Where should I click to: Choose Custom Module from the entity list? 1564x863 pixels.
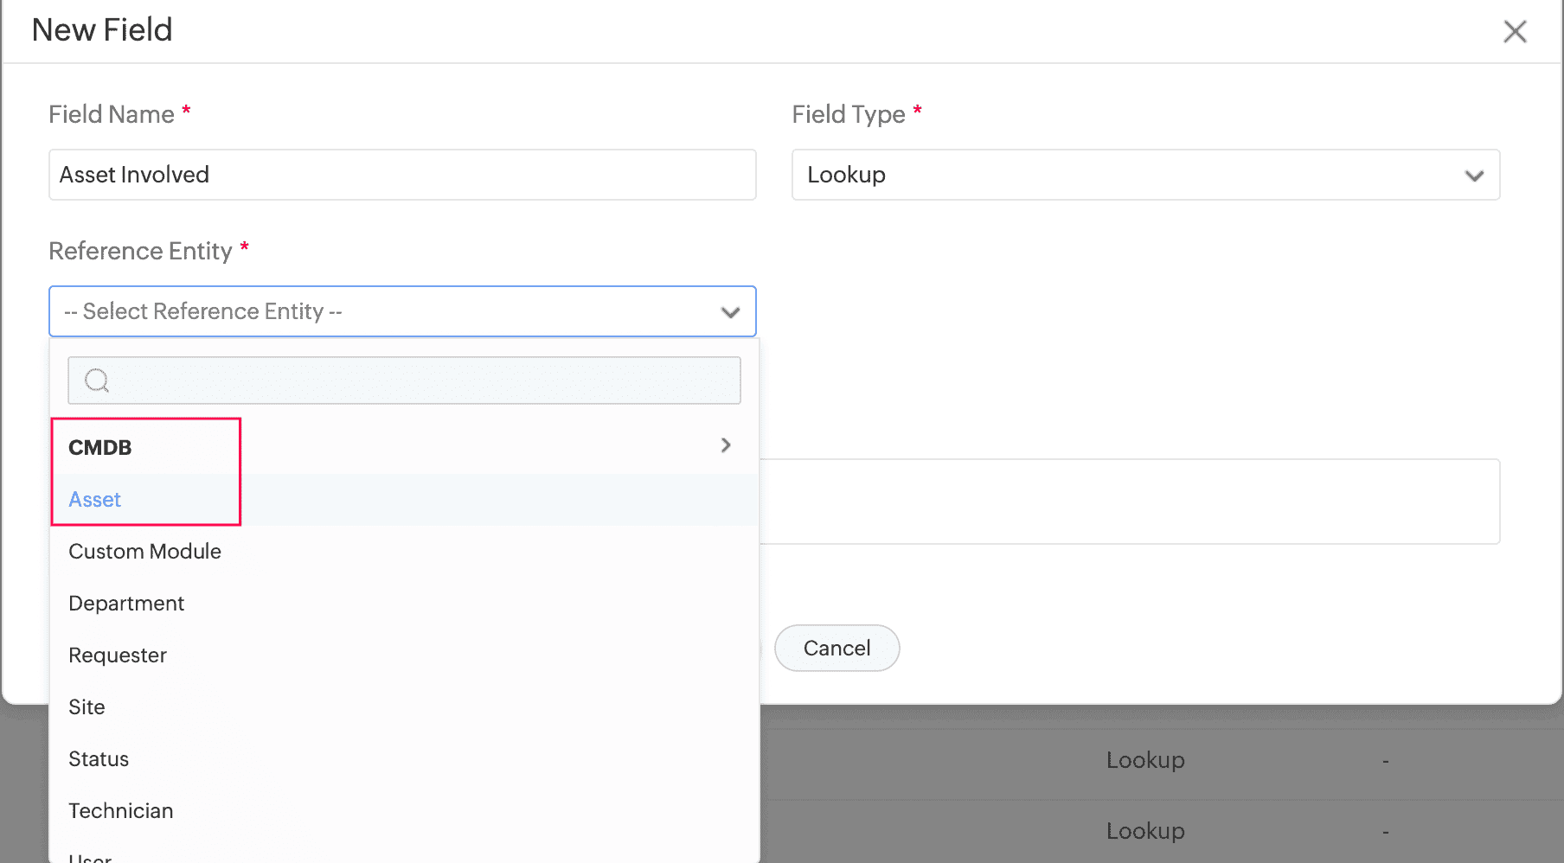tap(144, 551)
